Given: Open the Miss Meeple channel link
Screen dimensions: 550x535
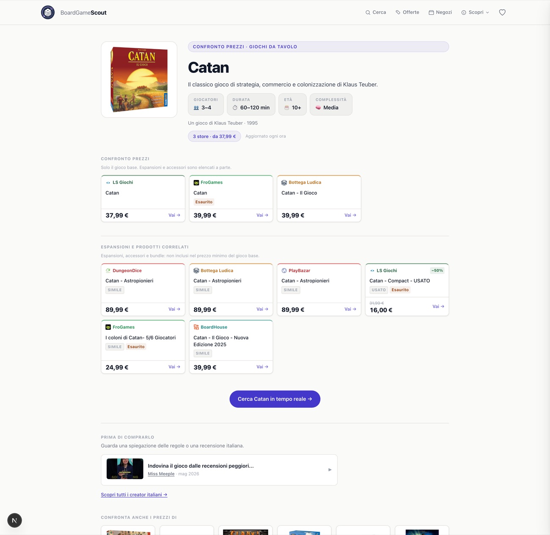Looking at the screenshot, I should click(161, 474).
